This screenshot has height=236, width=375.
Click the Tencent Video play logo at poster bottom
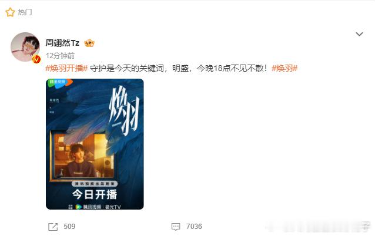(78, 207)
